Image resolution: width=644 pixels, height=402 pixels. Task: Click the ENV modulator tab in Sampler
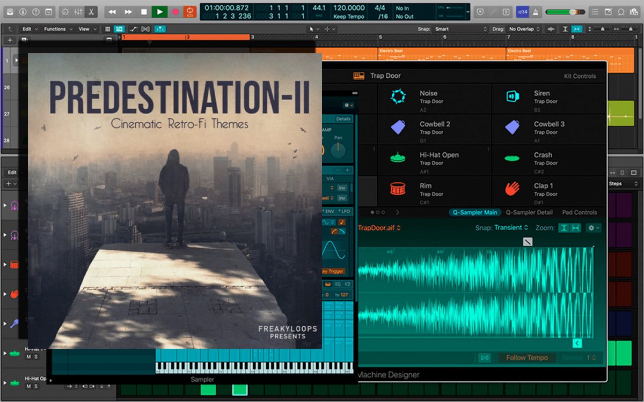click(x=330, y=212)
